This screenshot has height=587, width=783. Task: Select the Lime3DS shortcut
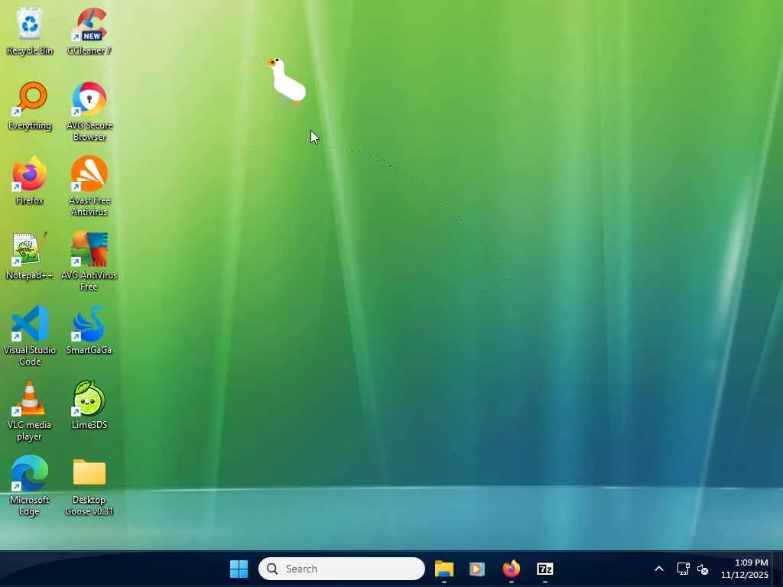[89, 405]
